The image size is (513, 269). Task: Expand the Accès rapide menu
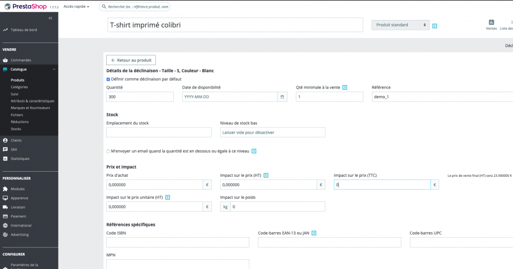tap(76, 7)
